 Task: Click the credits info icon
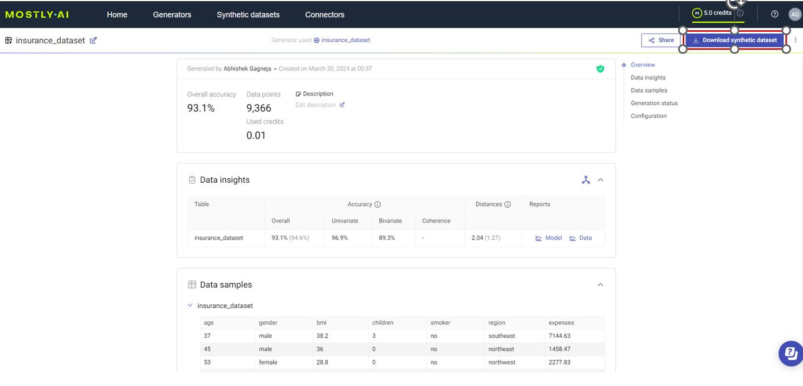(x=740, y=13)
